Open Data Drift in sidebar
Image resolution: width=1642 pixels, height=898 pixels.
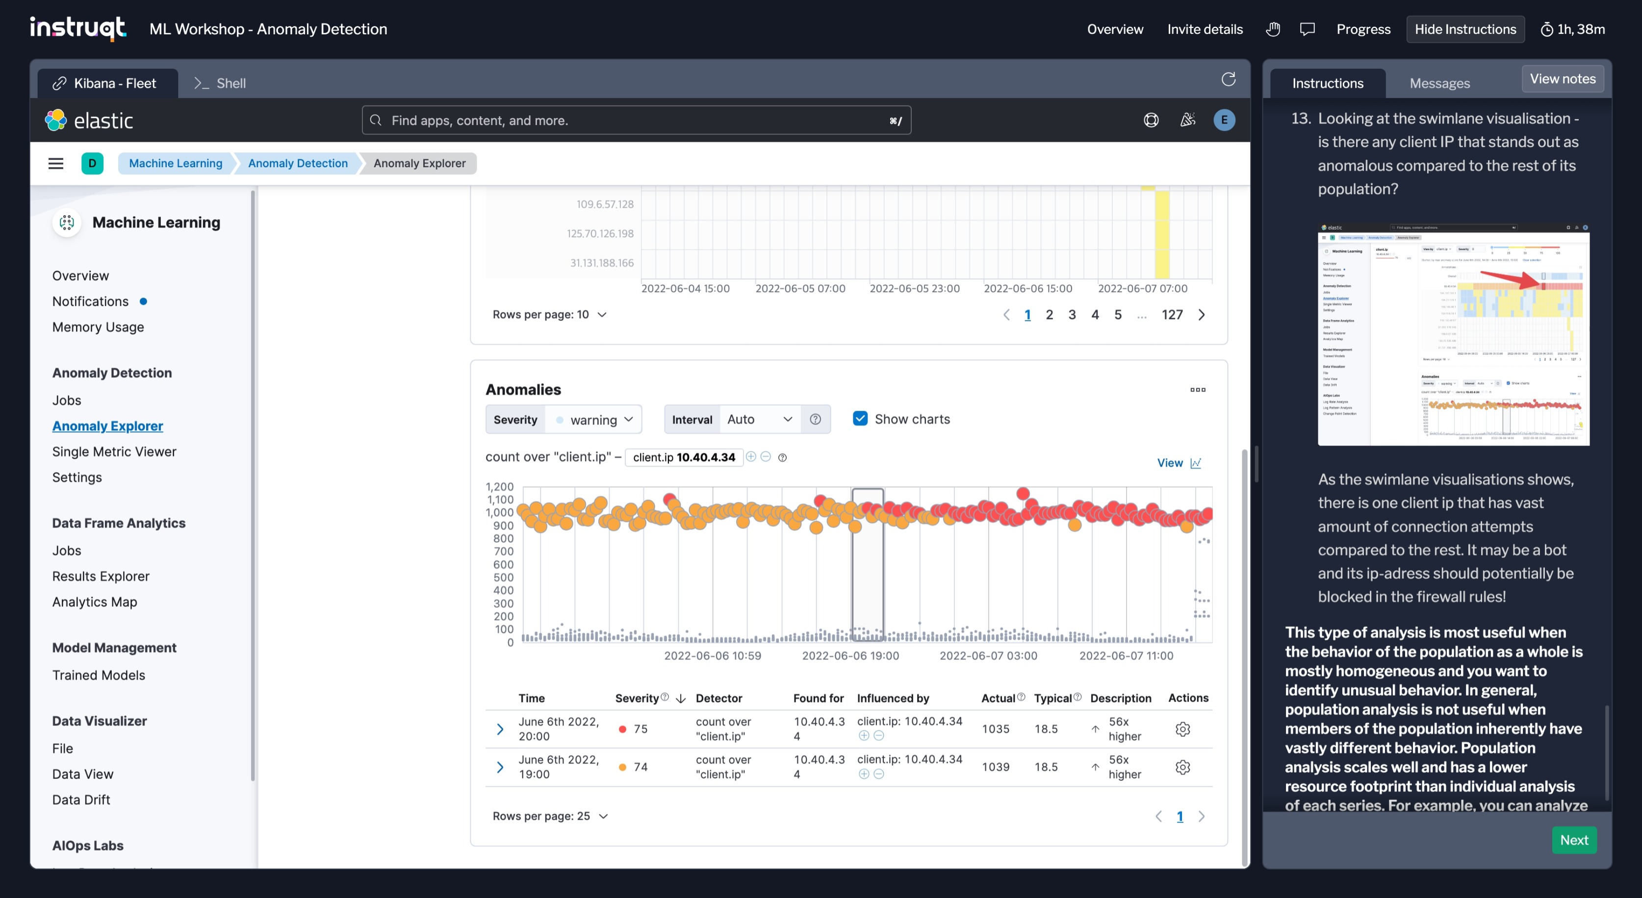pos(81,800)
